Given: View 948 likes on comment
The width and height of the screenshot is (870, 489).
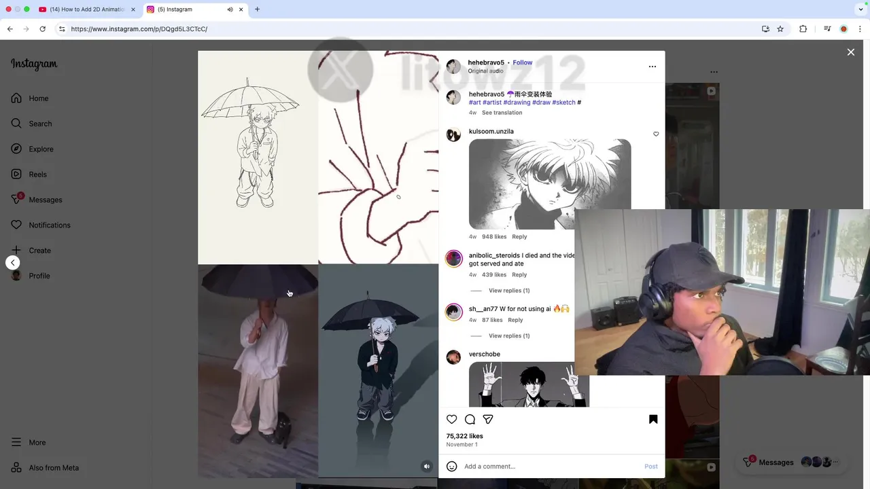Looking at the screenshot, I should tap(494, 237).
